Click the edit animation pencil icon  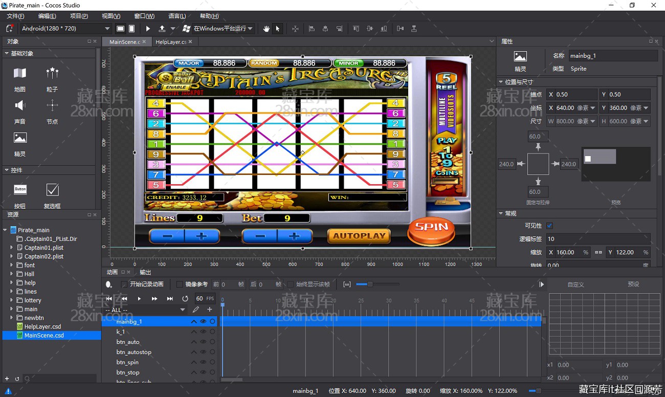(196, 310)
